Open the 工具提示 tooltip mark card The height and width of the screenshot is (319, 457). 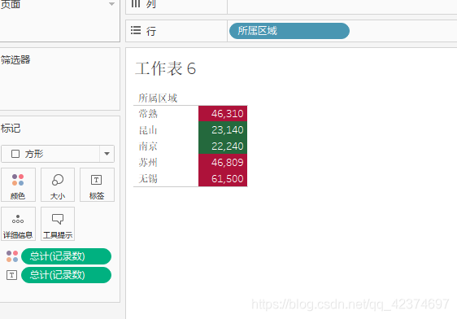pos(58,224)
